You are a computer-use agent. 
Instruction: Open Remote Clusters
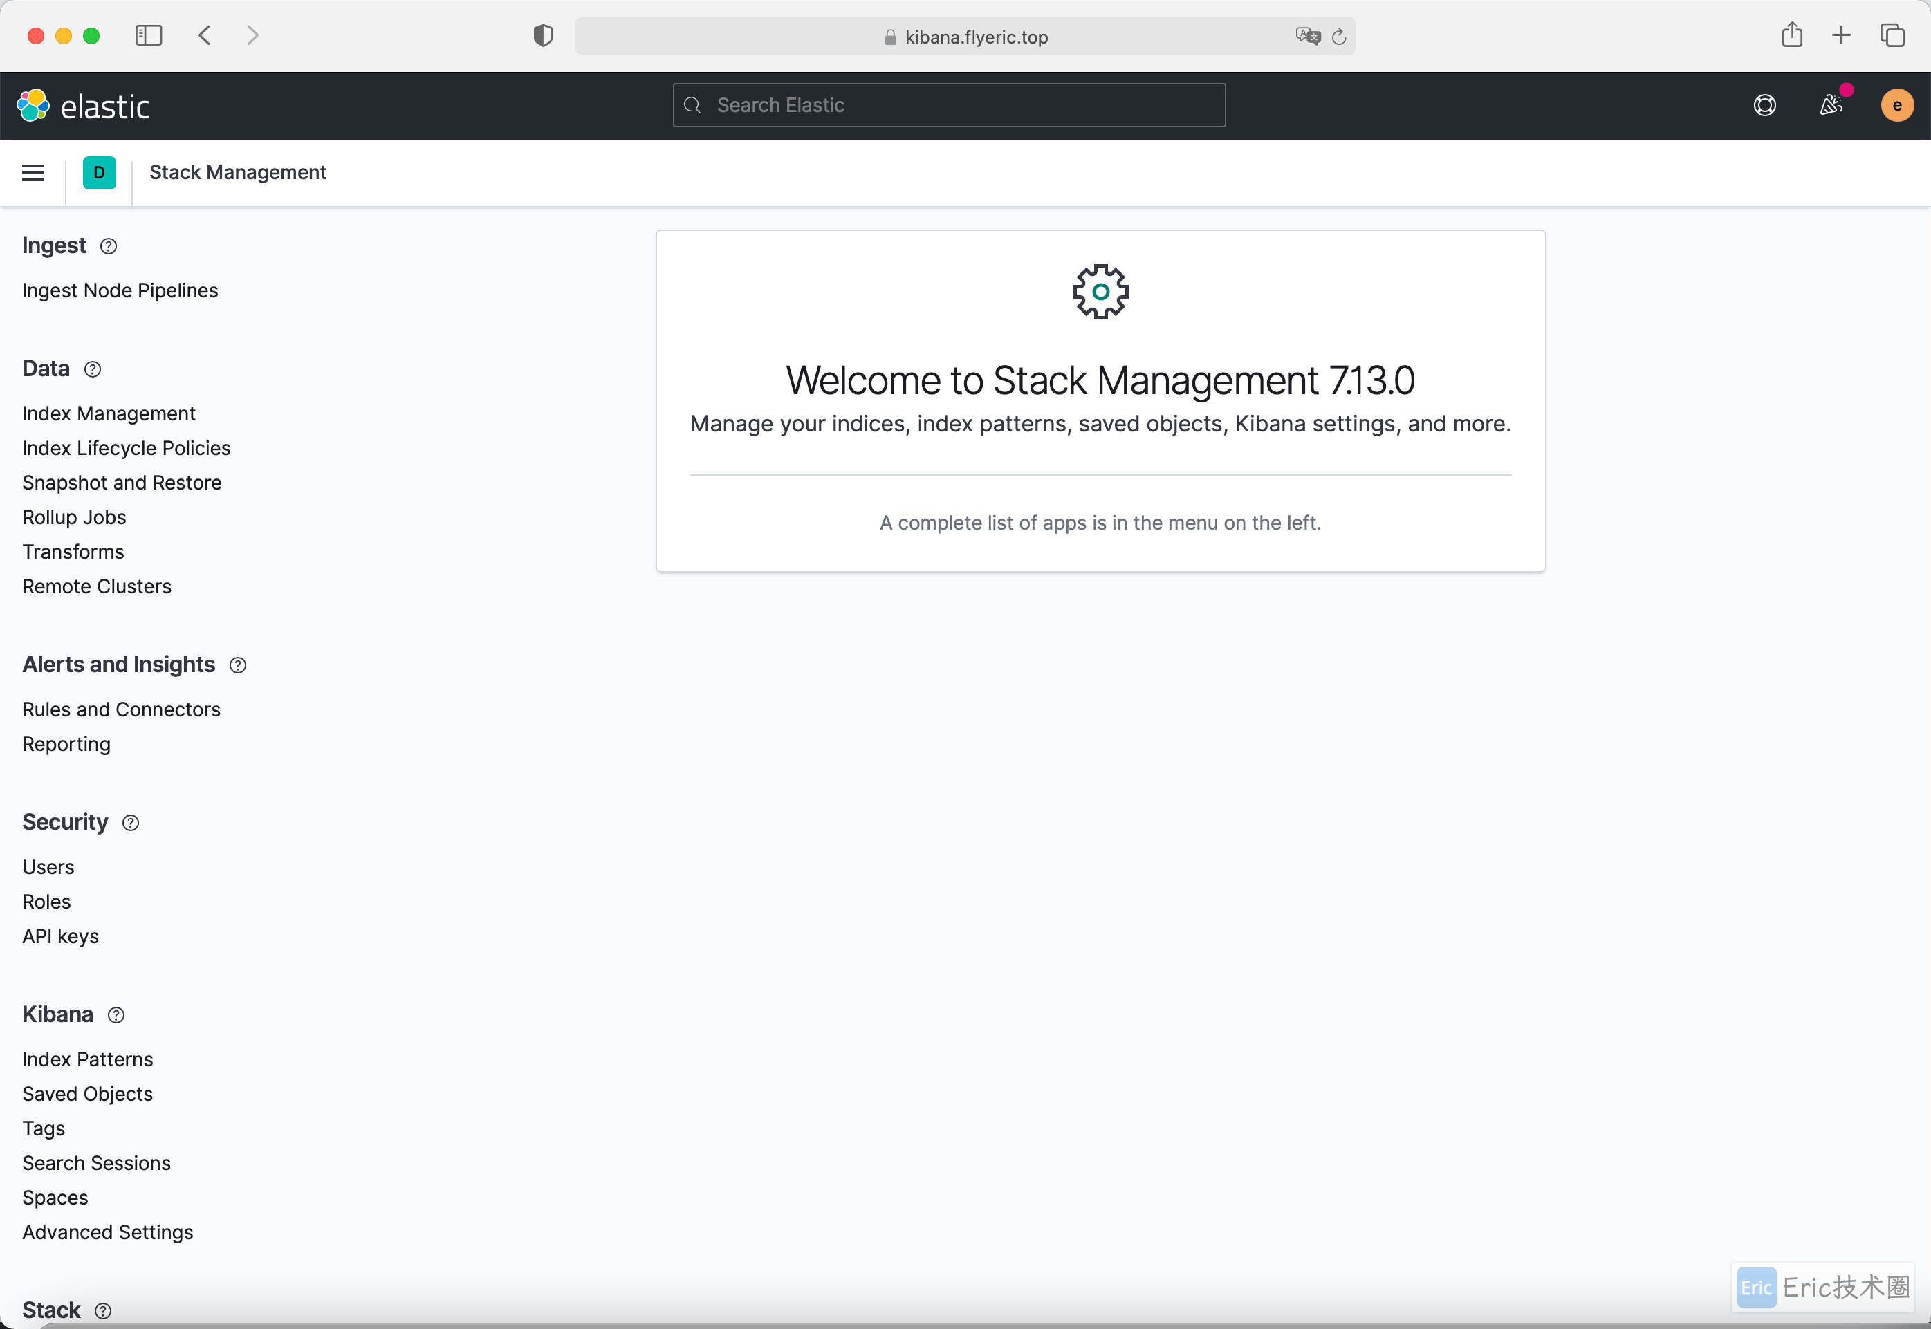(x=97, y=587)
